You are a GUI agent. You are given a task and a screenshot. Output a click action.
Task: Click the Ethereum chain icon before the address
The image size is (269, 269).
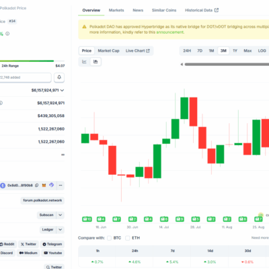coord(3,186)
